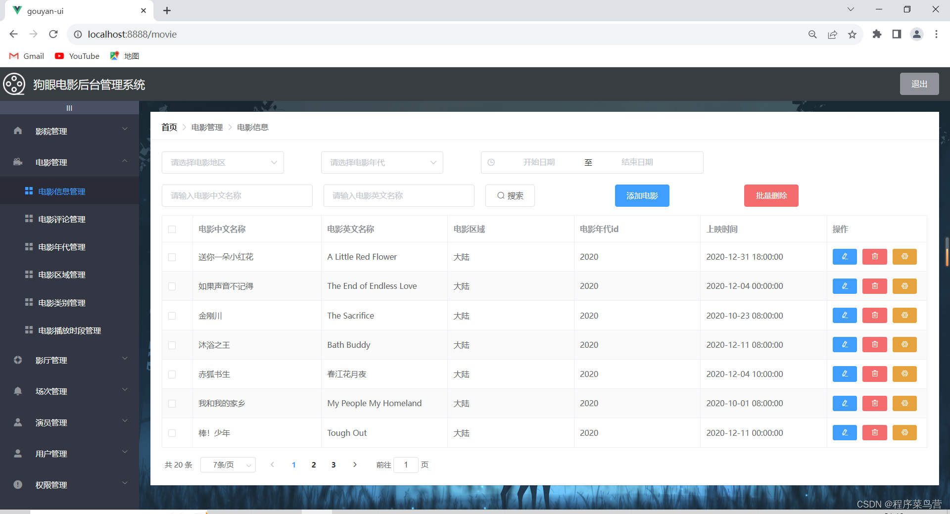The height and width of the screenshot is (514, 950).
Task: Edit the 送你一朵小红花 movie row
Action: [x=845, y=257]
